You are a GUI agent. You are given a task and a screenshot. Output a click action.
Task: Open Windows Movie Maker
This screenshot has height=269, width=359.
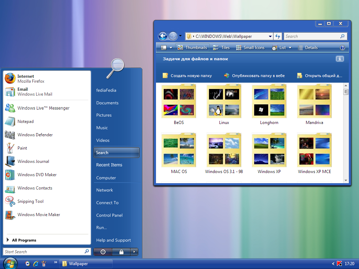47,215
